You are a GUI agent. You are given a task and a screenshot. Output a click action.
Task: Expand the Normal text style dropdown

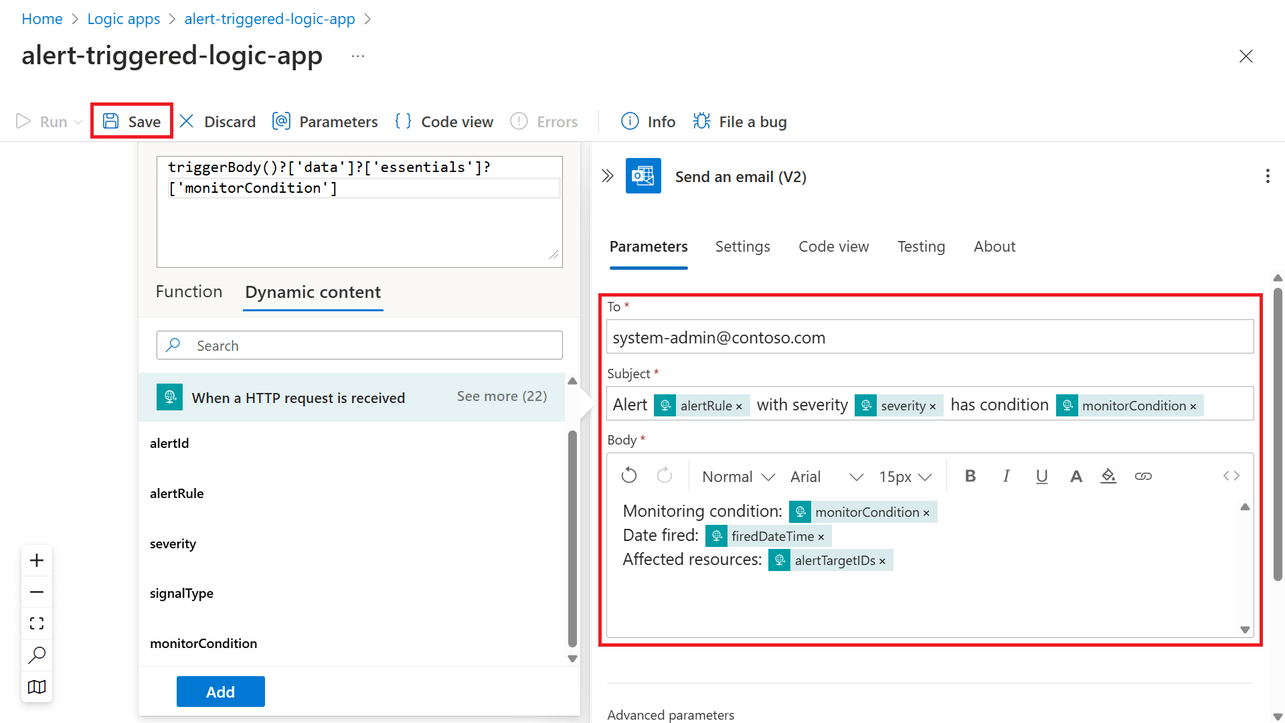tap(736, 475)
